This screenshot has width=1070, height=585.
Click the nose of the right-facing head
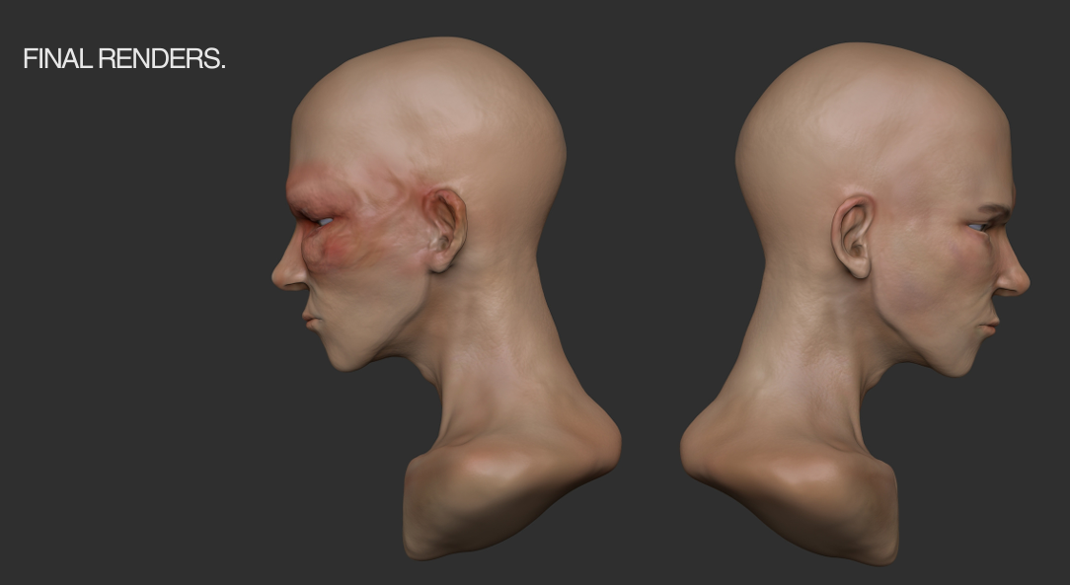click(x=1014, y=279)
